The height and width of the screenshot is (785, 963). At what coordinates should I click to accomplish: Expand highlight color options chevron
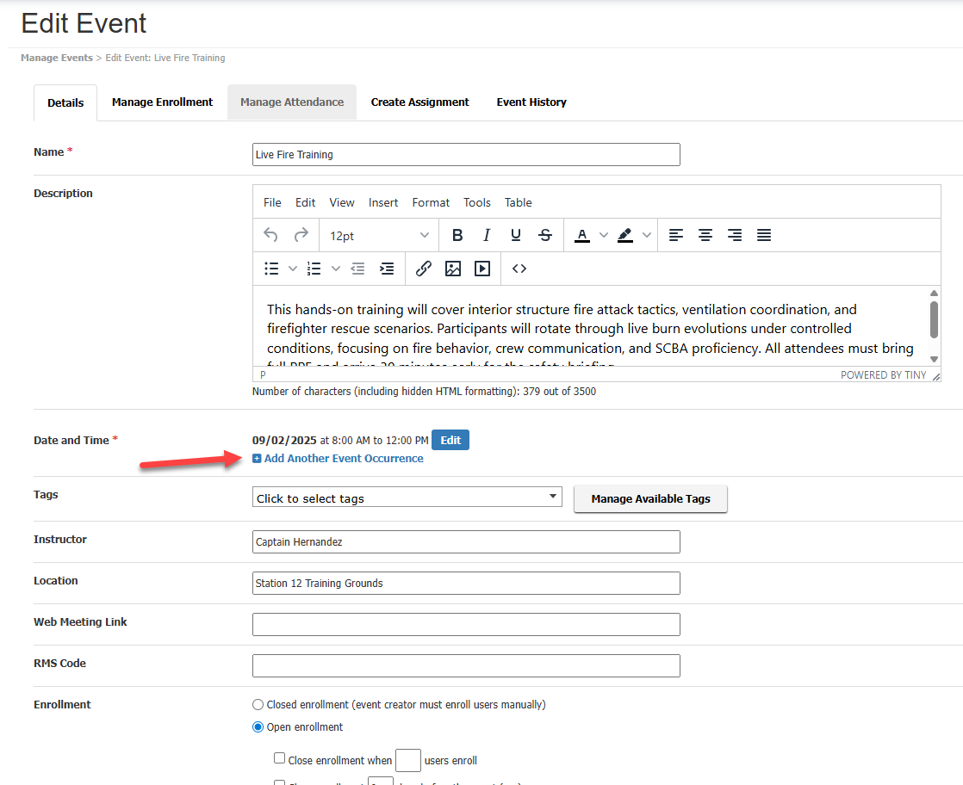coord(647,235)
